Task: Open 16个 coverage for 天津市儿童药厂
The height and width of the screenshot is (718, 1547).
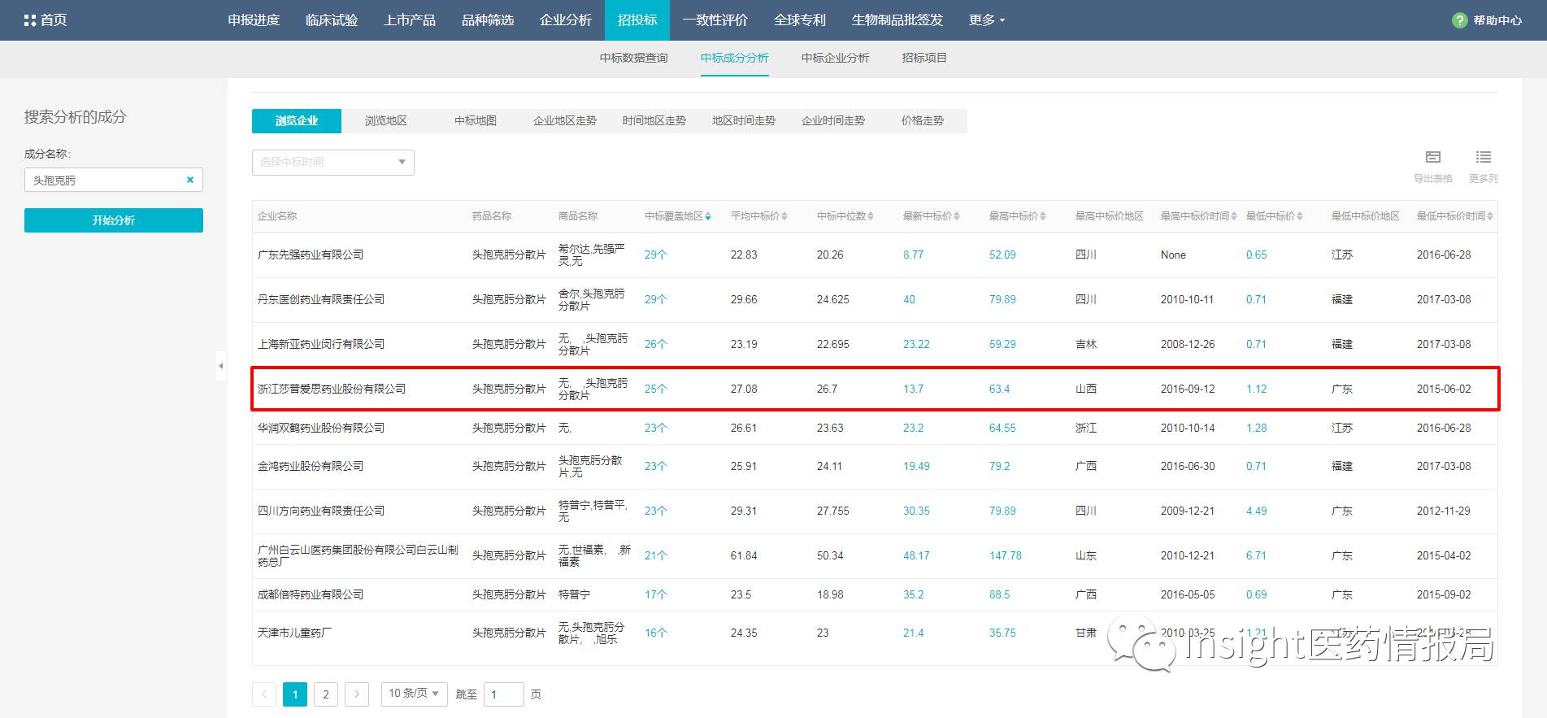Action: [656, 633]
